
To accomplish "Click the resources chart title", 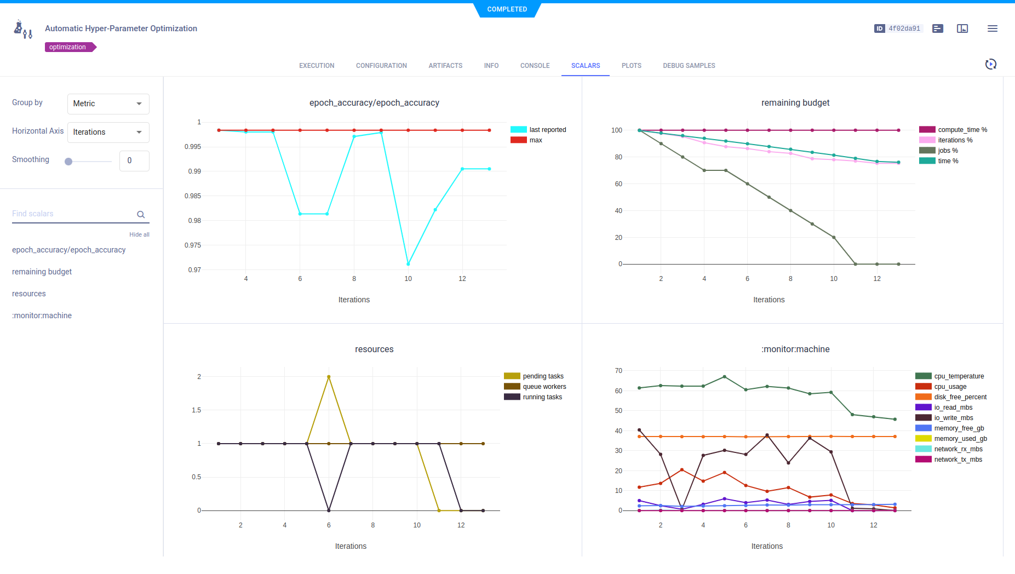I will tap(374, 349).
